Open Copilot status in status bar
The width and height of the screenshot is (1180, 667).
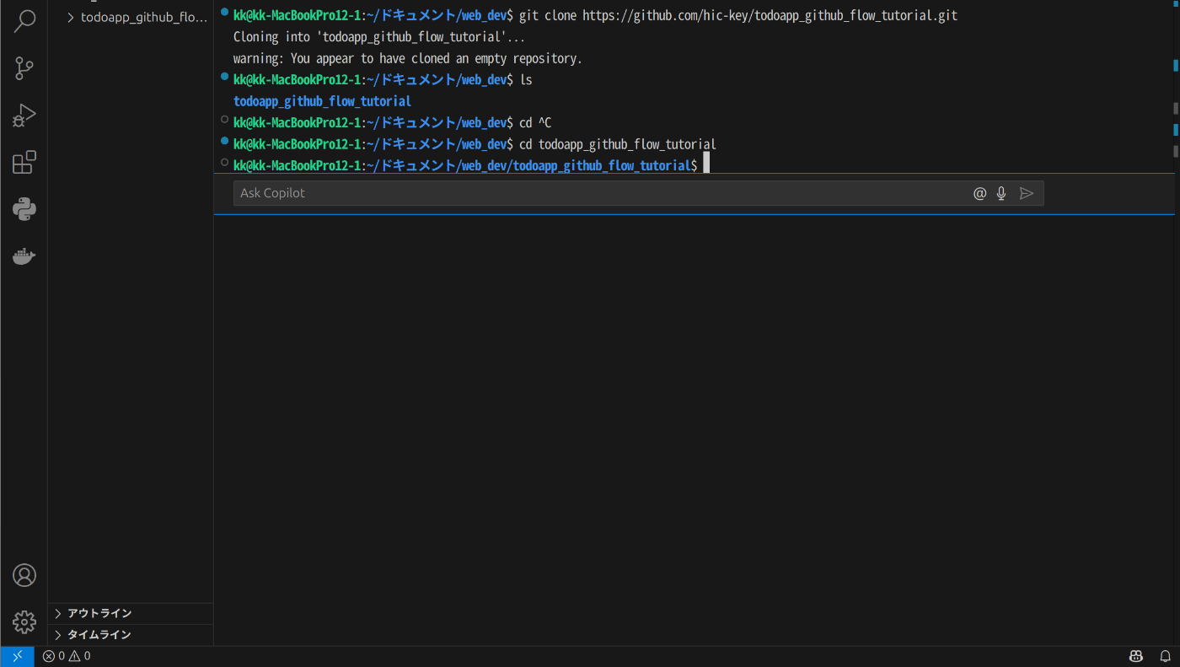pos(1136,656)
